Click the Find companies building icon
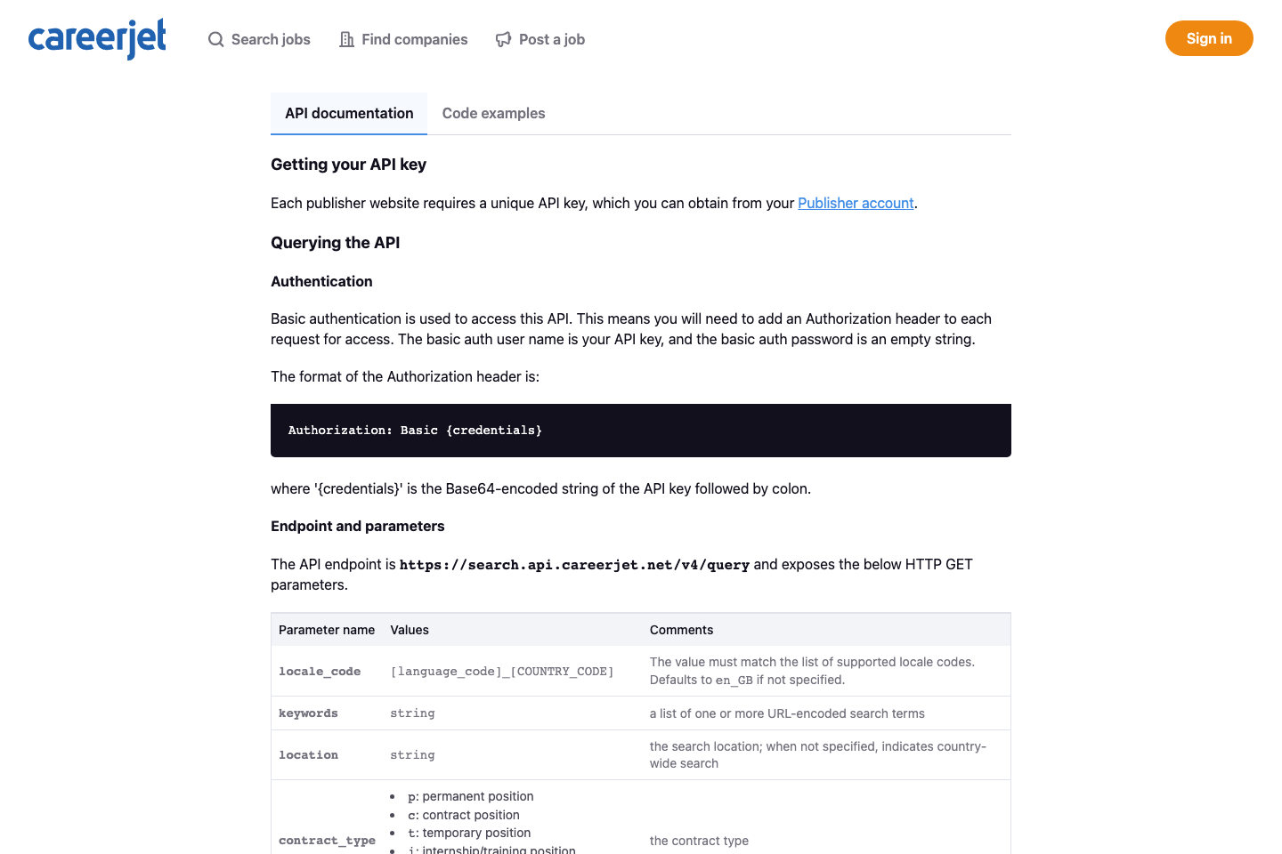The width and height of the screenshot is (1282, 854). [345, 39]
